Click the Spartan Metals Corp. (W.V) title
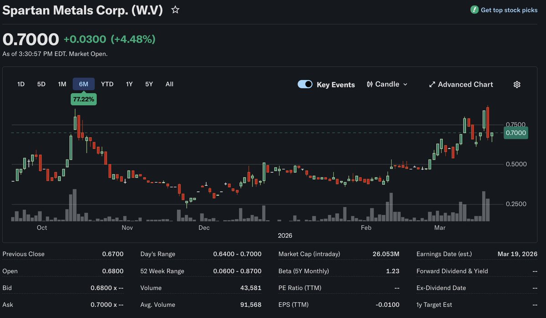The height and width of the screenshot is (318, 546). [82, 10]
